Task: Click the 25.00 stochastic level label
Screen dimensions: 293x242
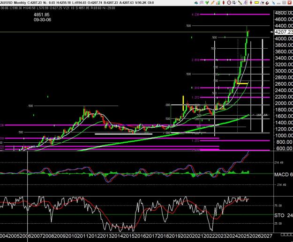Action: [278, 224]
